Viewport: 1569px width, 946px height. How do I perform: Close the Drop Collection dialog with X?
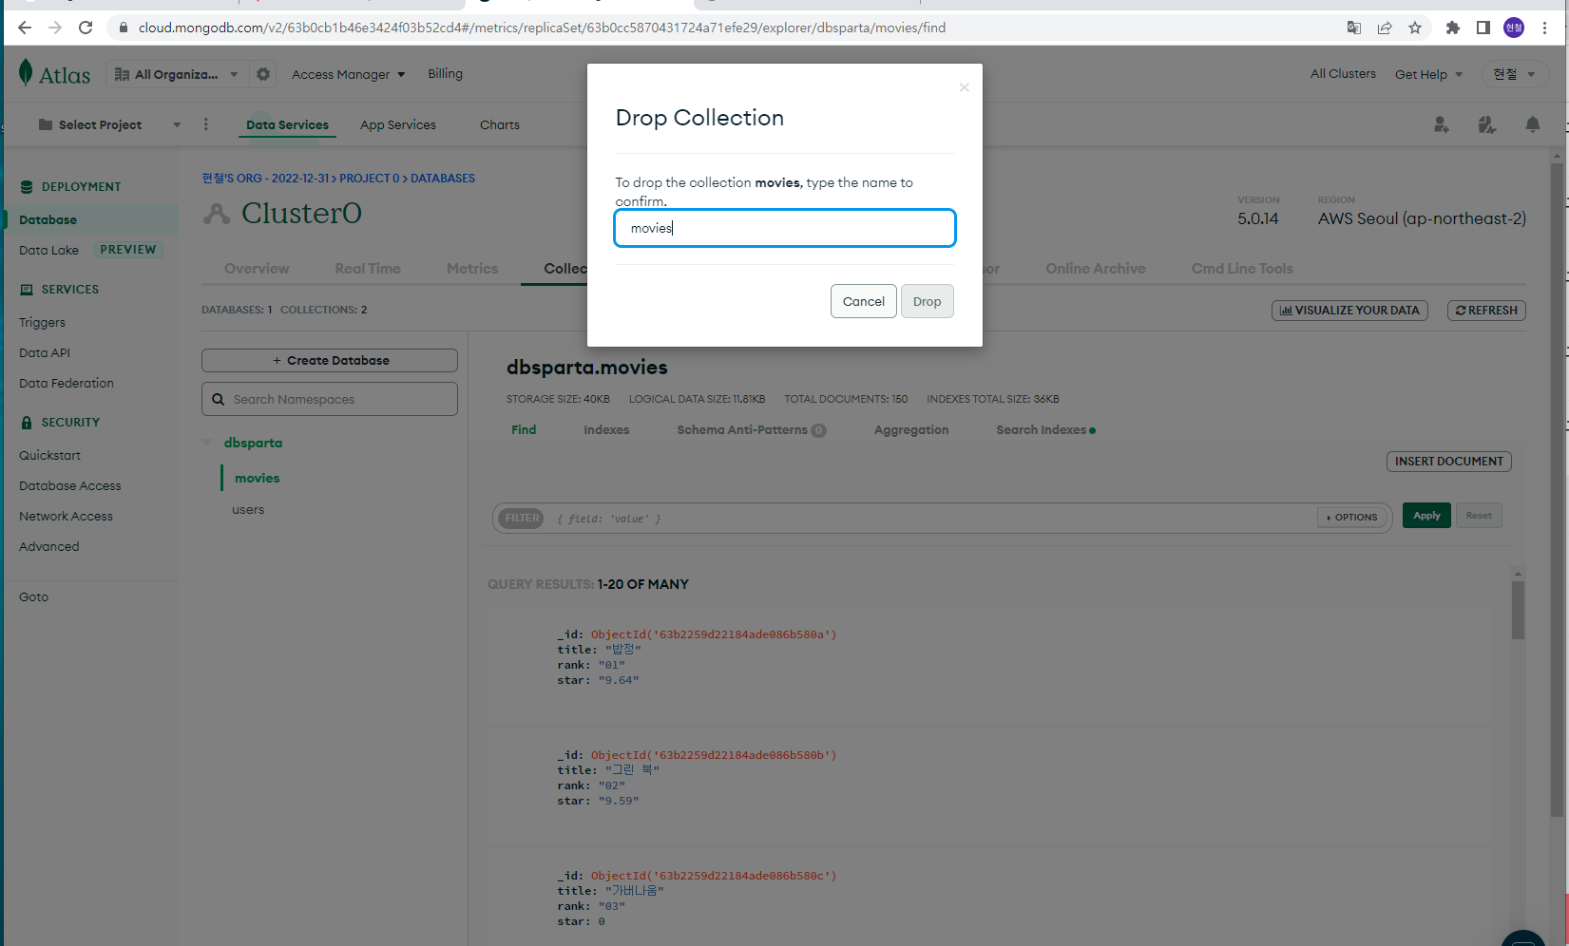click(964, 87)
